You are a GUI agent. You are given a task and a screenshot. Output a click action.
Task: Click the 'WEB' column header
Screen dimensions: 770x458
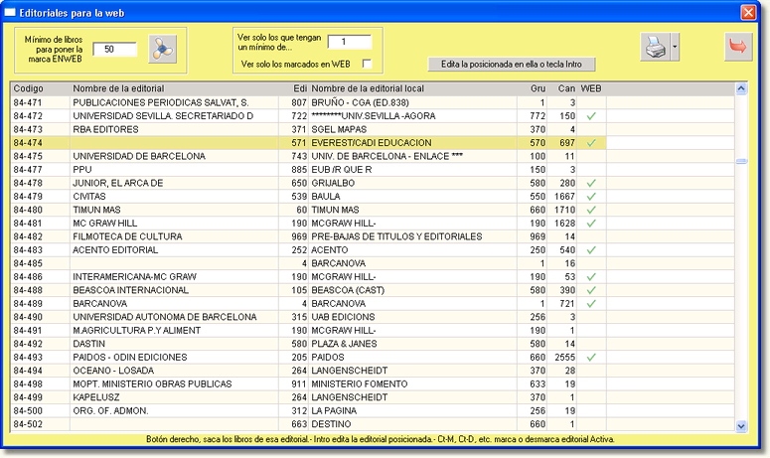tap(591, 88)
